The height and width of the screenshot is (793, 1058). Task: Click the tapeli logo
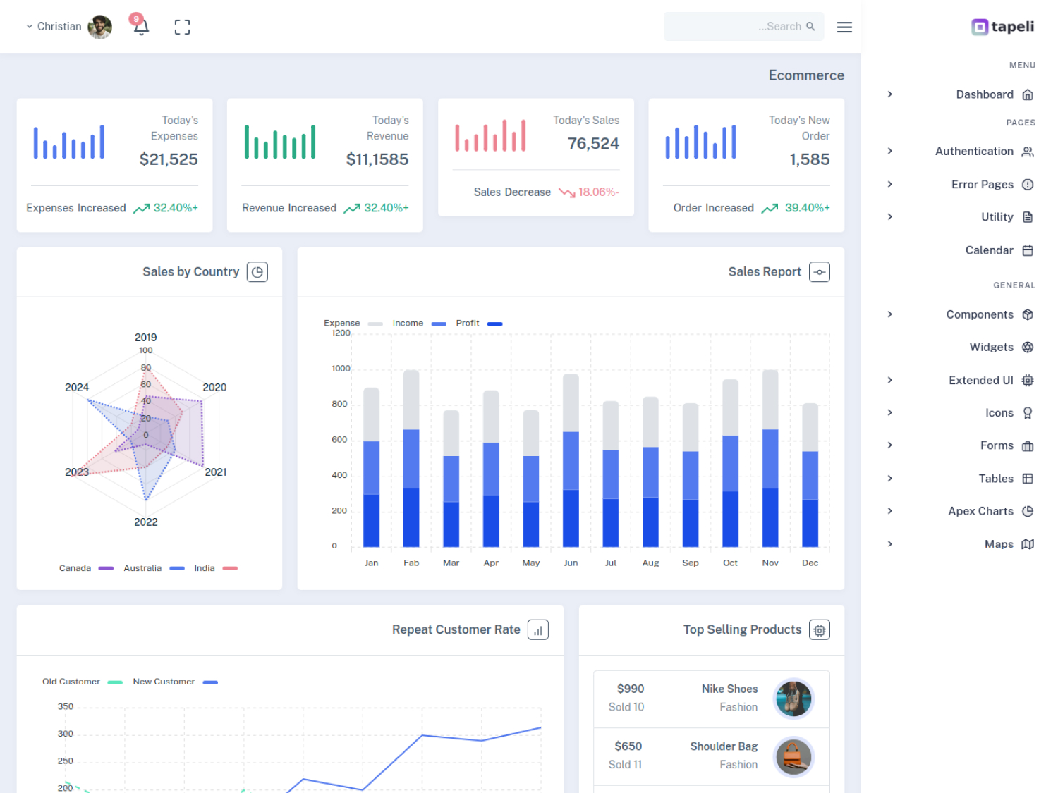1002,27
